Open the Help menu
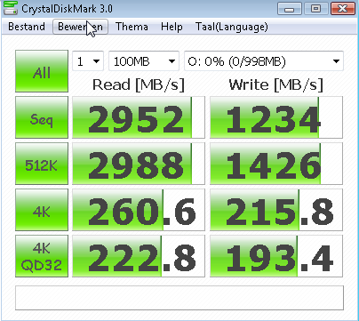This screenshot has width=359, height=321. [172, 27]
